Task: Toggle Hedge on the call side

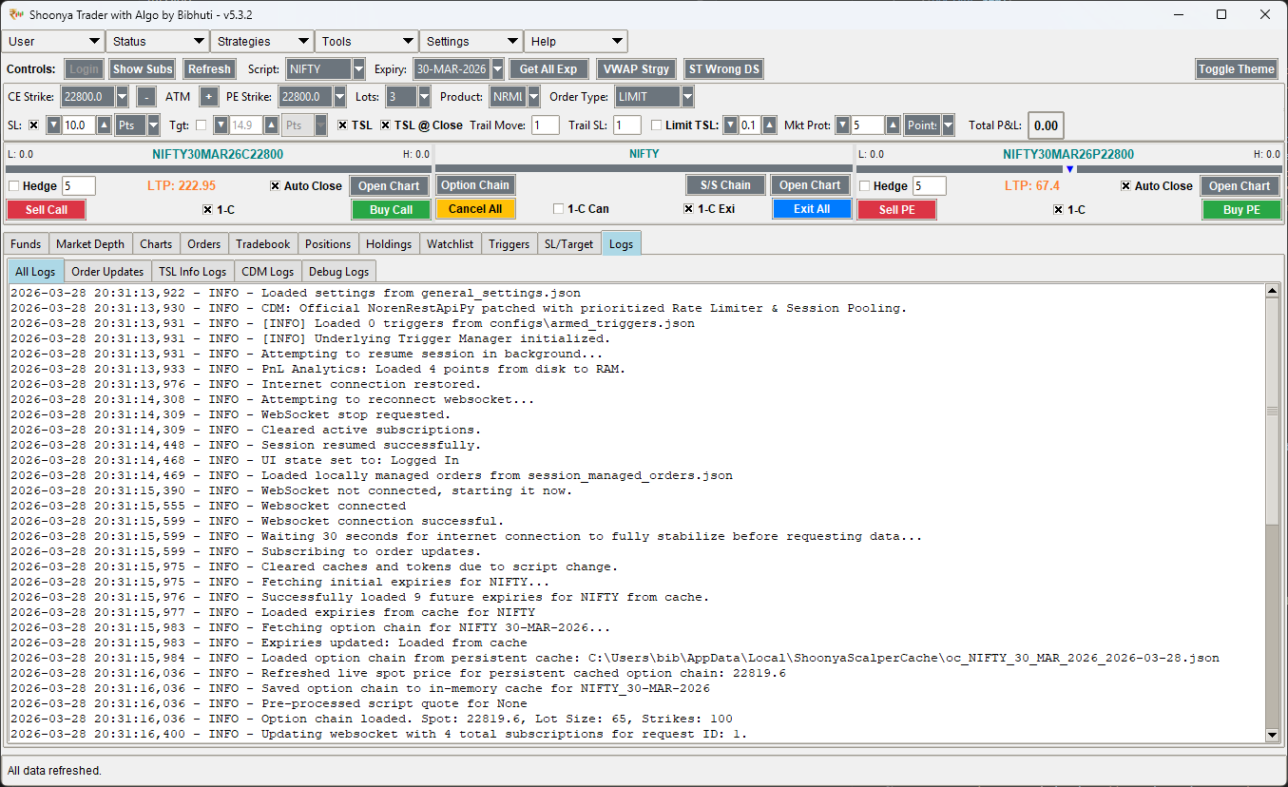Action: point(13,185)
